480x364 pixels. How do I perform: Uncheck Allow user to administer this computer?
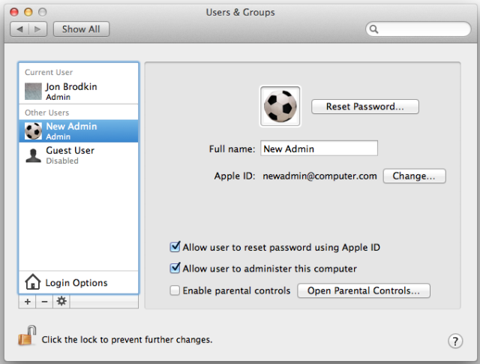click(175, 268)
